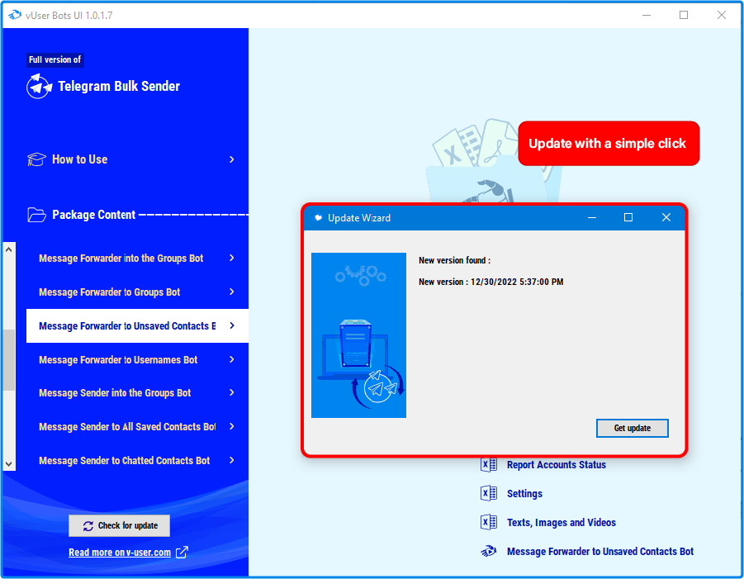Click the Update Wizard illustration image

coord(358,335)
